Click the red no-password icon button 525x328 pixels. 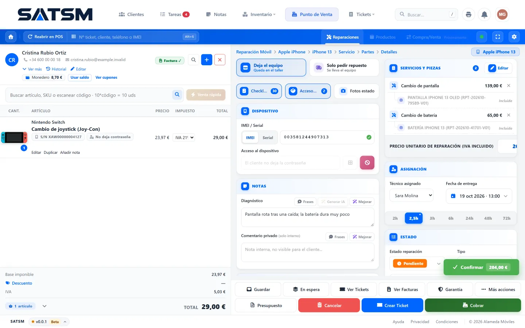point(367,163)
